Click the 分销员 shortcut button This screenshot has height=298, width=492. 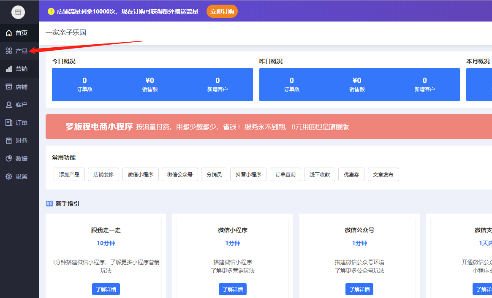coord(214,174)
